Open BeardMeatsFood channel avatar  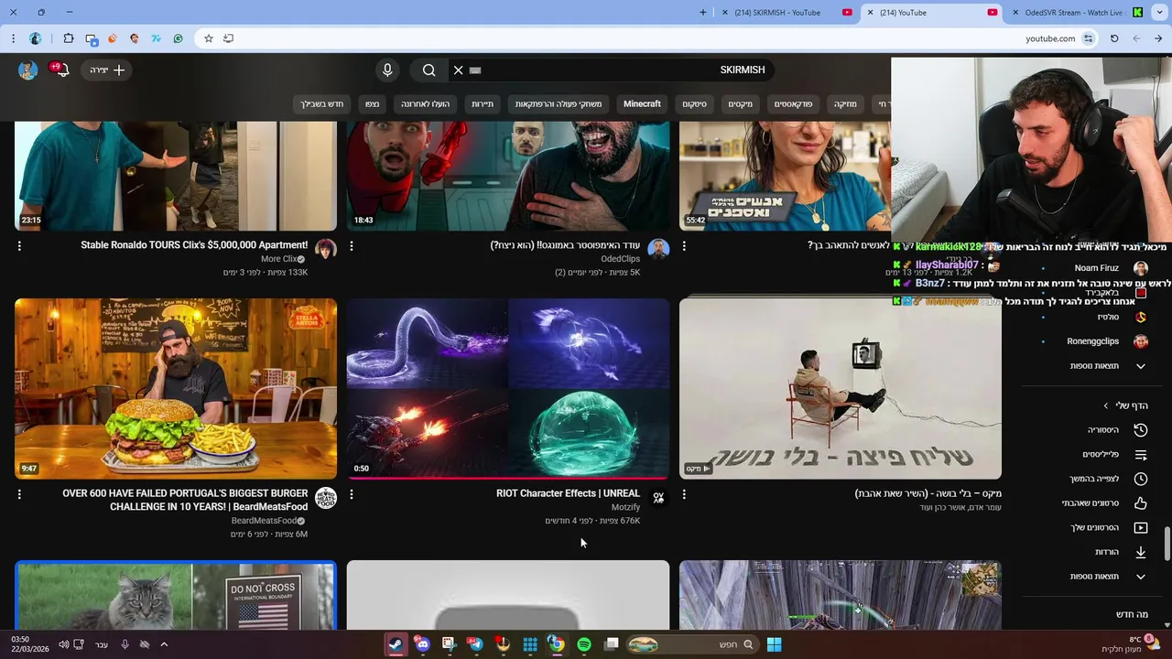pos(326,498)
